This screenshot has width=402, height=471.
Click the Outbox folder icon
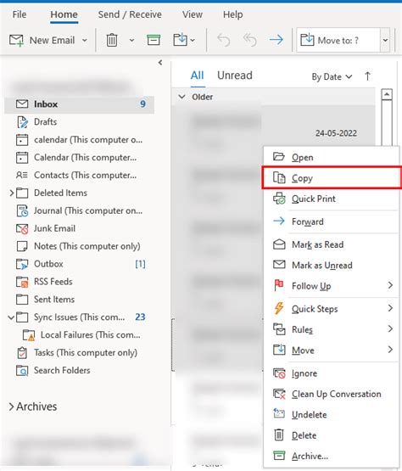(22, 264)
